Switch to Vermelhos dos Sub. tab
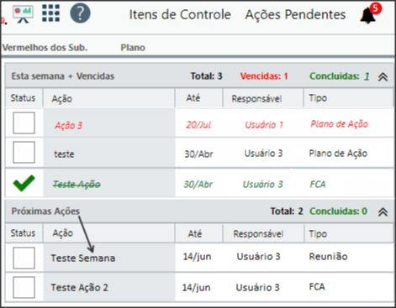 point(45,48)
